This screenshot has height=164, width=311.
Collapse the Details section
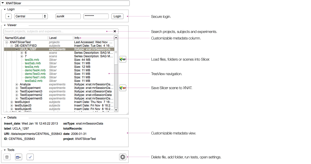5,118
